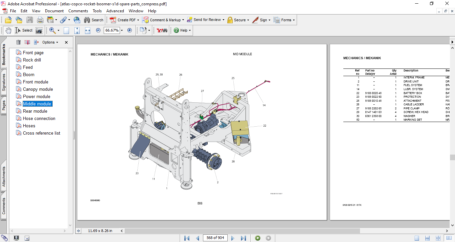Expand the Comment & Markup dropdown
455x242 pixels.
click(183, 20)
